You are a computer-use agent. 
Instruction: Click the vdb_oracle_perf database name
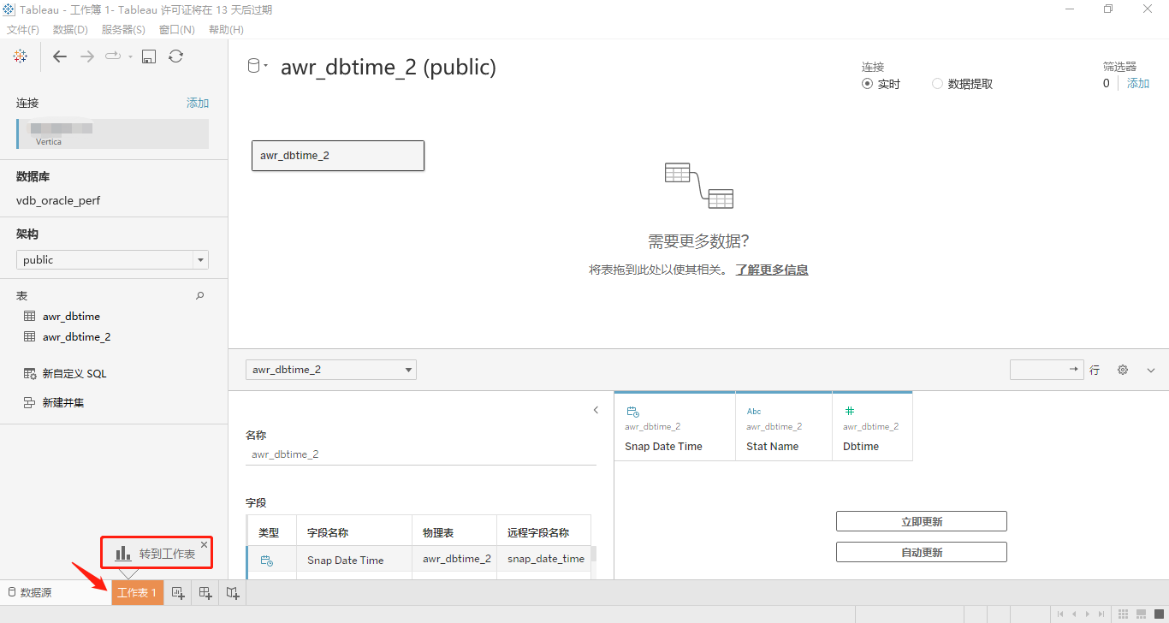pos(58,200)
